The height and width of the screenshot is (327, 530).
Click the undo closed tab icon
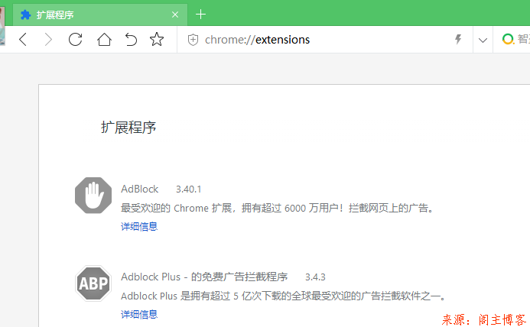[x=131, y=40]
